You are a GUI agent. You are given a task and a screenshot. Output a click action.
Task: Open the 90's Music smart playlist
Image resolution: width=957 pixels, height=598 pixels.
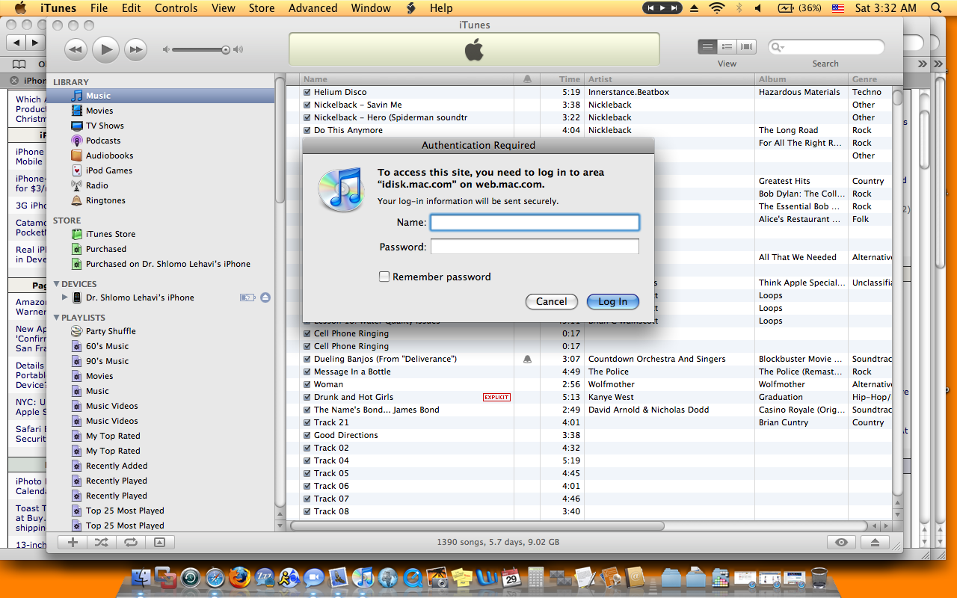[161, 361]
